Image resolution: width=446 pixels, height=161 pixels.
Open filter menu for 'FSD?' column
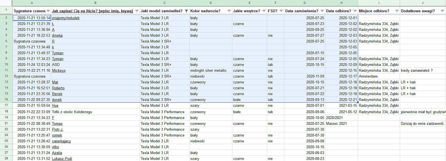pyautogui.click(x=281, y=11)
